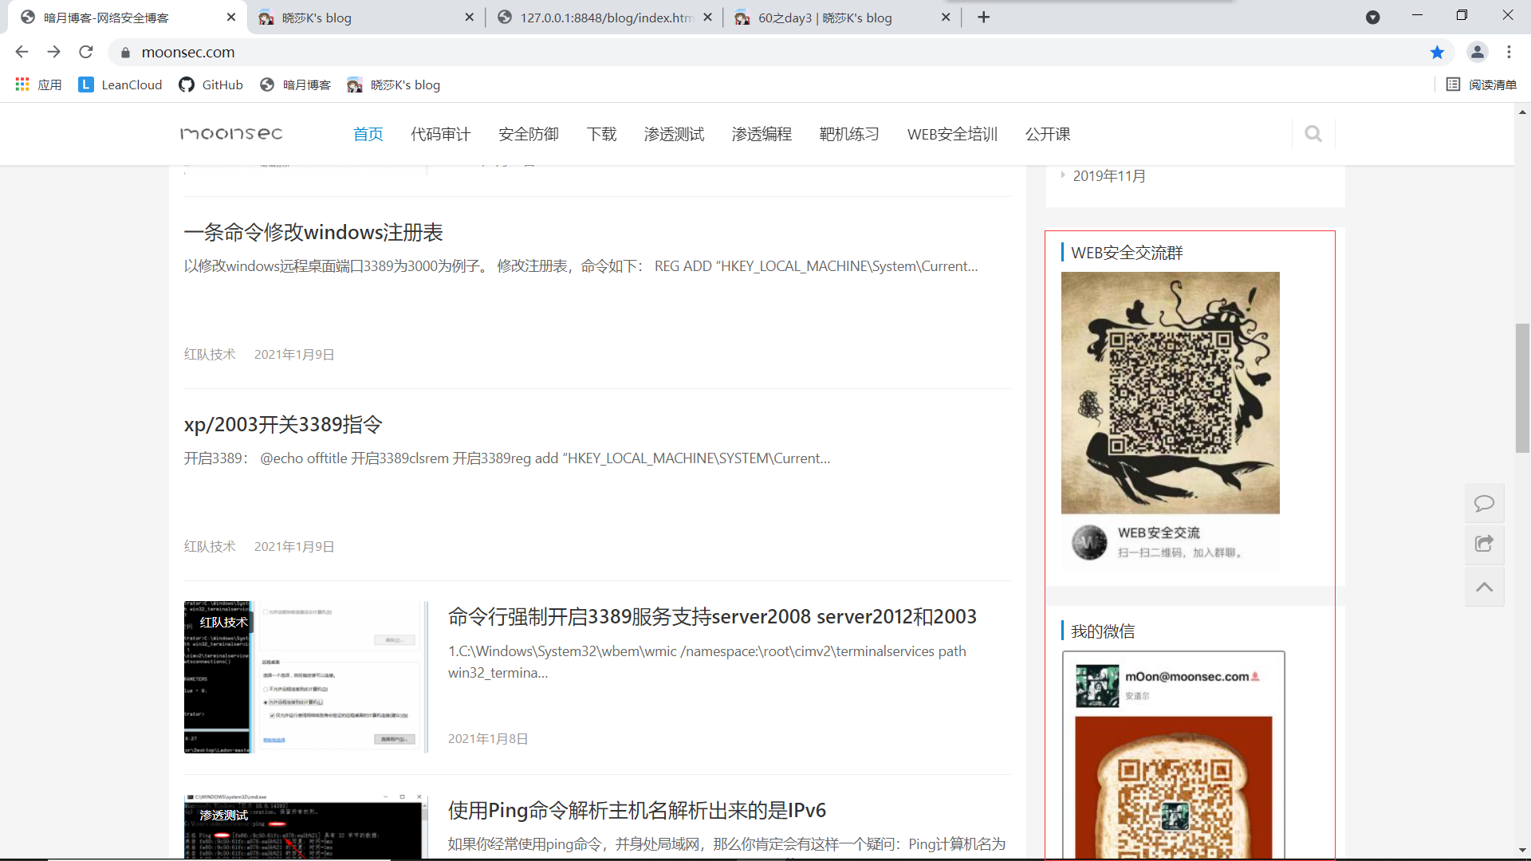This screenshot has width=1531, height=861.
Task: Open the 安全防御 nav item
Action: [x=529, y=134]
